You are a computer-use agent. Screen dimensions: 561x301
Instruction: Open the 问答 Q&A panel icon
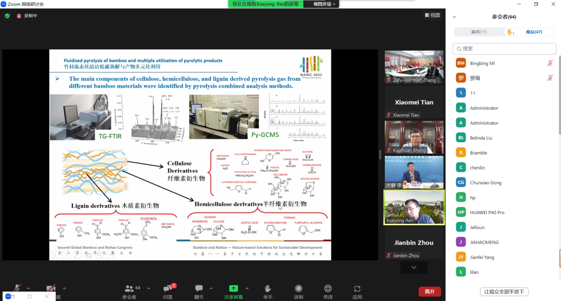pos(169,288)
